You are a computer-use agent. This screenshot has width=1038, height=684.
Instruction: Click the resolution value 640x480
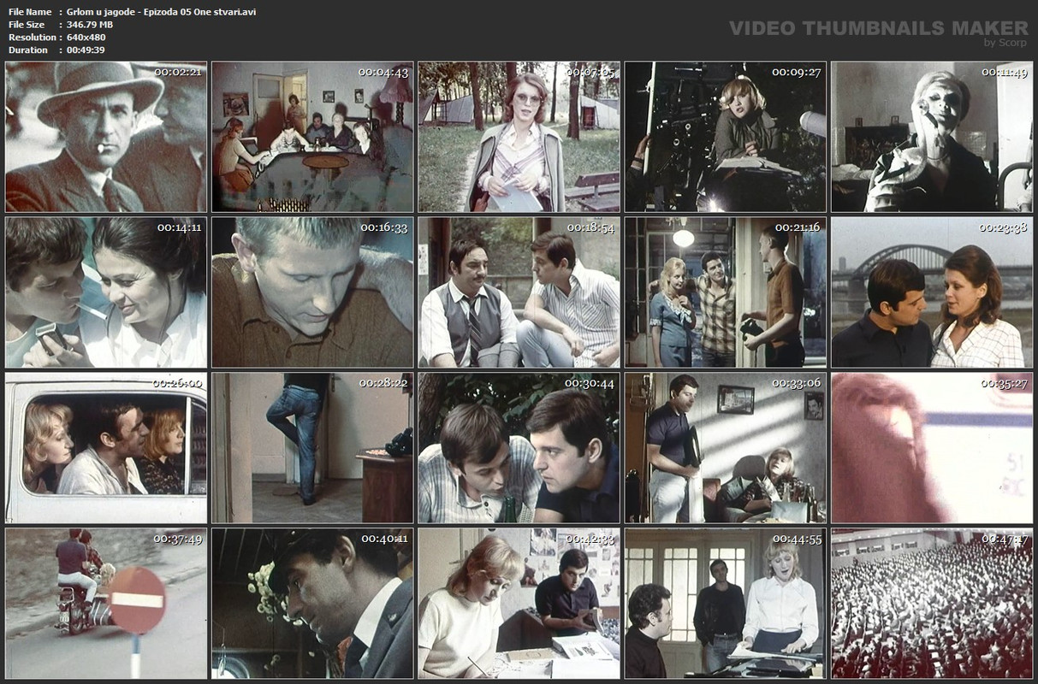click(x=86, y=38)
